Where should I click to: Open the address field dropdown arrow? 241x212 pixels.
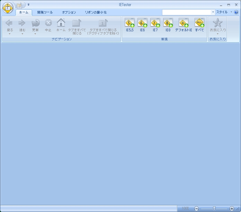coord(213,12)
